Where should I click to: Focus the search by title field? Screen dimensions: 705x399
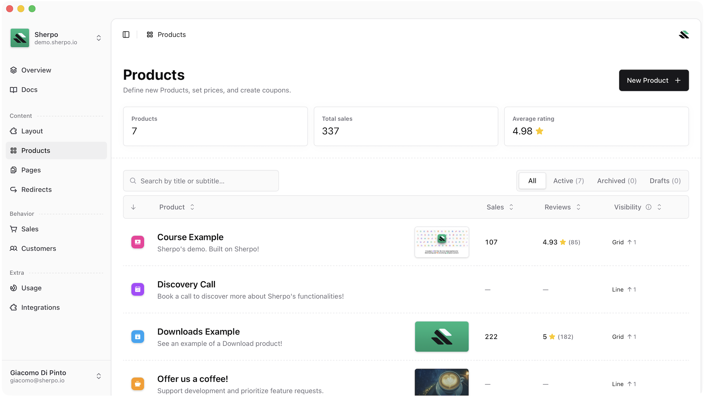[x=201, y=181]
